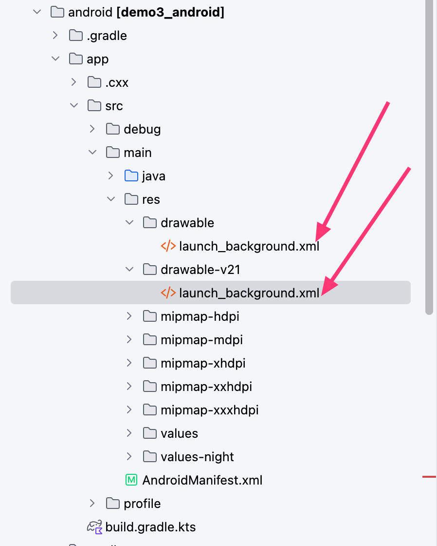The height and width of the screenshot is (546, 437).
Task: Click the vertical scrollbar thumb
Action: (x=429, y=156)
